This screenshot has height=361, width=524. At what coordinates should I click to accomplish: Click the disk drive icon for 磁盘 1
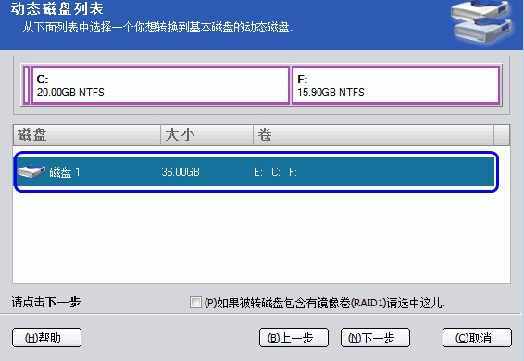tap(31, 171)
